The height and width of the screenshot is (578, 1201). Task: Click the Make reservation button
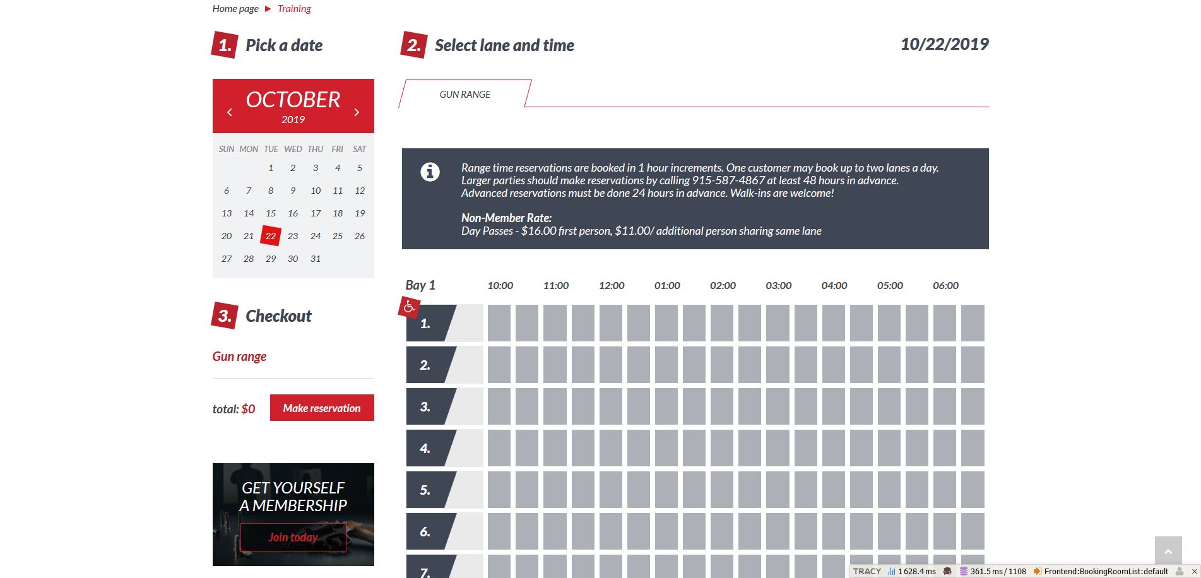point(322,408)
